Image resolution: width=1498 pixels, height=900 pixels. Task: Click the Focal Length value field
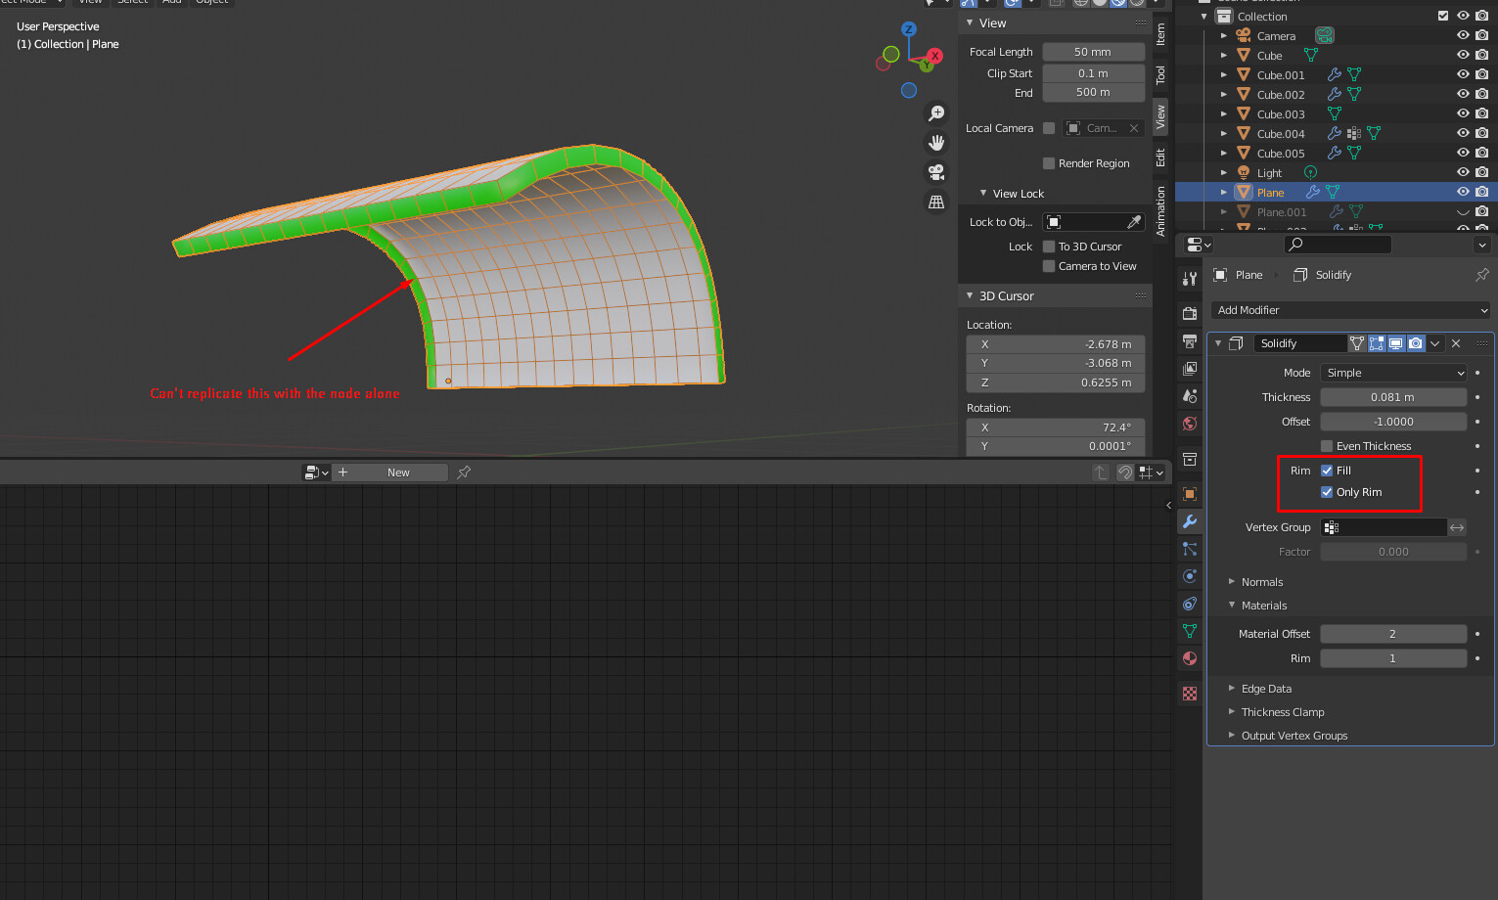click(1093, 52)
